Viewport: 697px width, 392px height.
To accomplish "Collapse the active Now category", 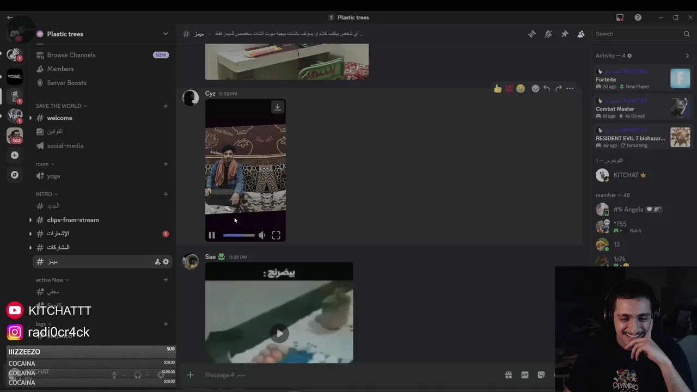I will (52, 280).
